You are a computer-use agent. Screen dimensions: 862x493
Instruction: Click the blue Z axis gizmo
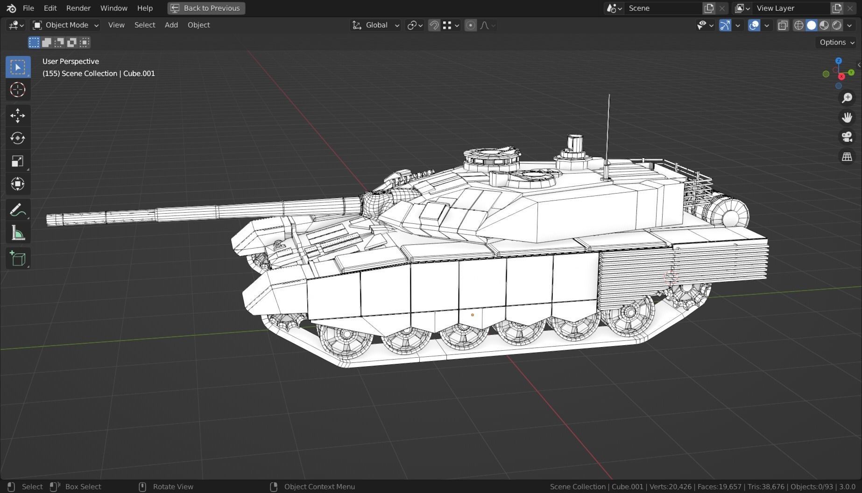[839, 61]
